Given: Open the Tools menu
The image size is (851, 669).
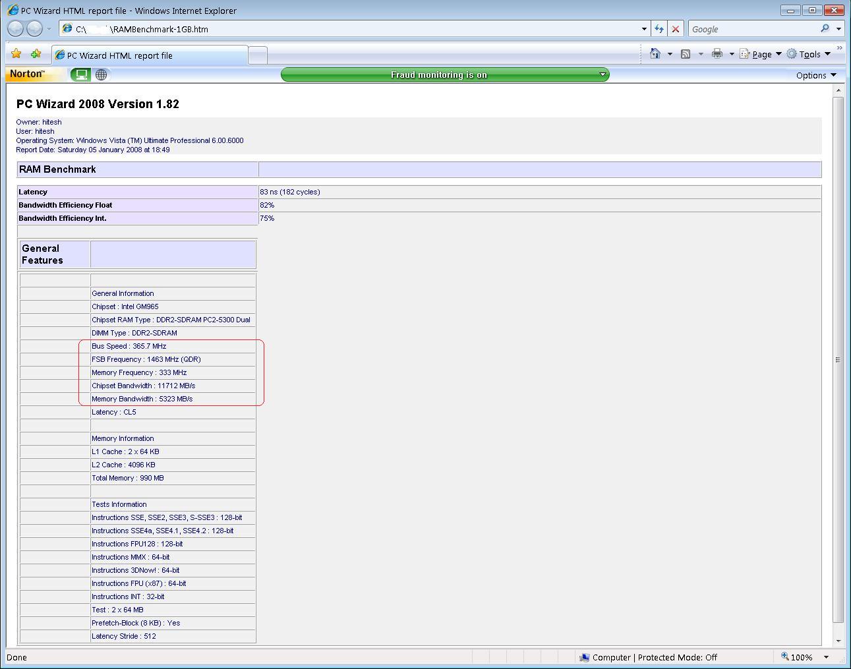Looking at the screenshot, I should (809, 54).
